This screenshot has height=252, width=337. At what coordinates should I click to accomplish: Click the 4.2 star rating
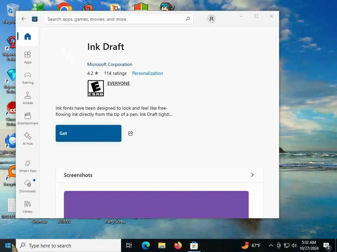[x=92, y=73]
